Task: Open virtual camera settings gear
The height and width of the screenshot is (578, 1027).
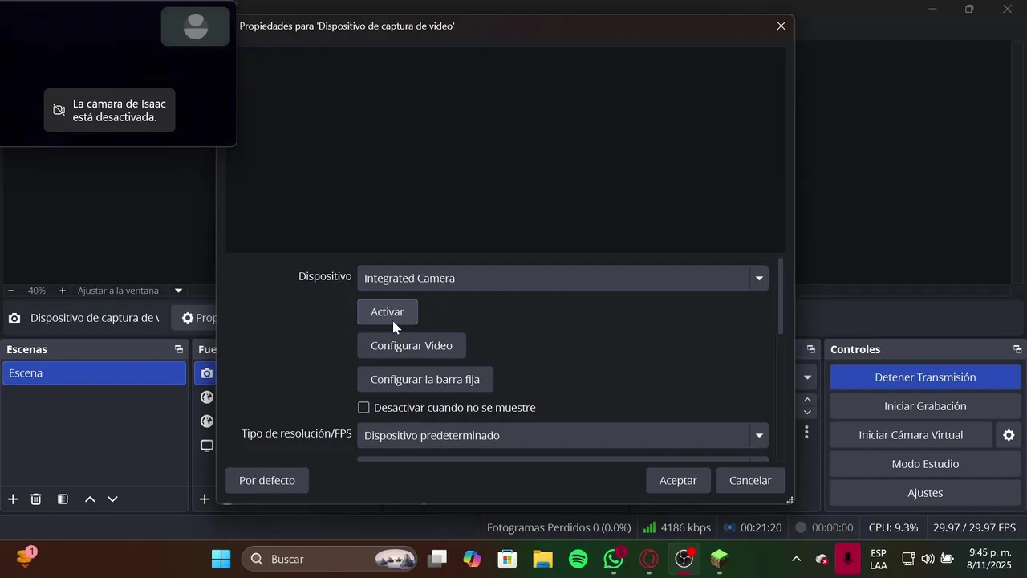Action: coord(1009,435)
